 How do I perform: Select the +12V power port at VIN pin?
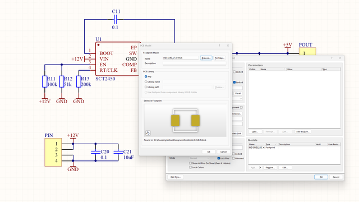79,59
